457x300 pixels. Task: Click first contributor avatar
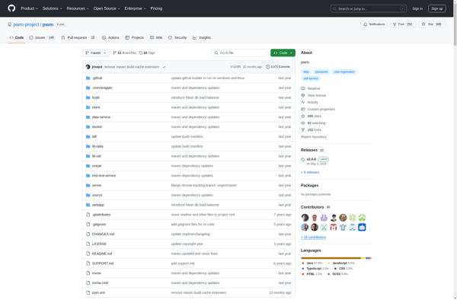pos(305,218)
